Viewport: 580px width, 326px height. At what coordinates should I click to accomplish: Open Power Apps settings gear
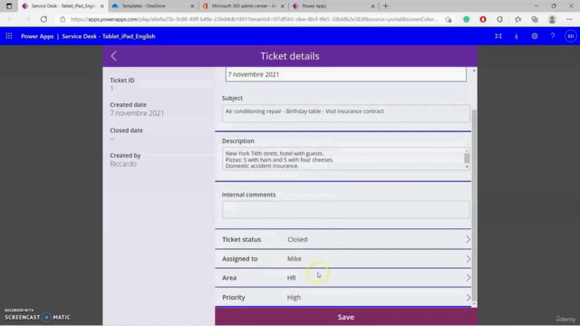(535, 36)
